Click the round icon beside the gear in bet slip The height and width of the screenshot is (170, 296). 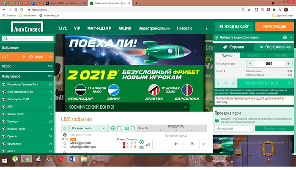point(233,83)
